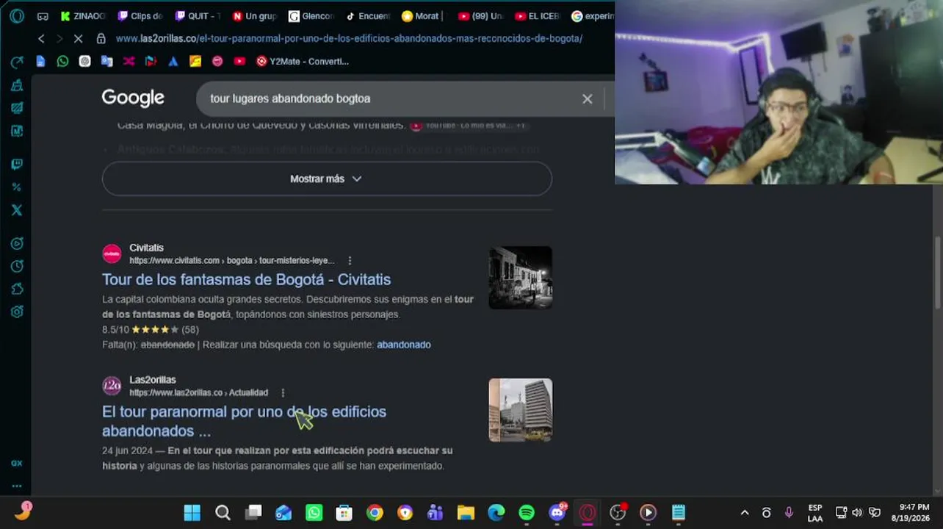Open WhatsApp bookmark in bookmarks bar

[62, 61]
